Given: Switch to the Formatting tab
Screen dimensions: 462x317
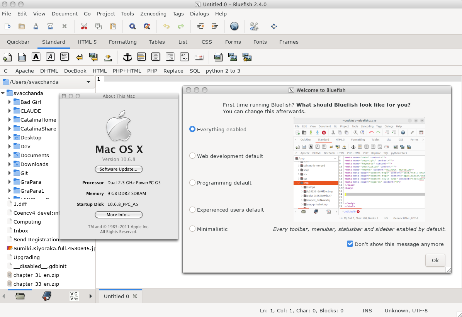Looking at the screenshot, I should 122,42.
